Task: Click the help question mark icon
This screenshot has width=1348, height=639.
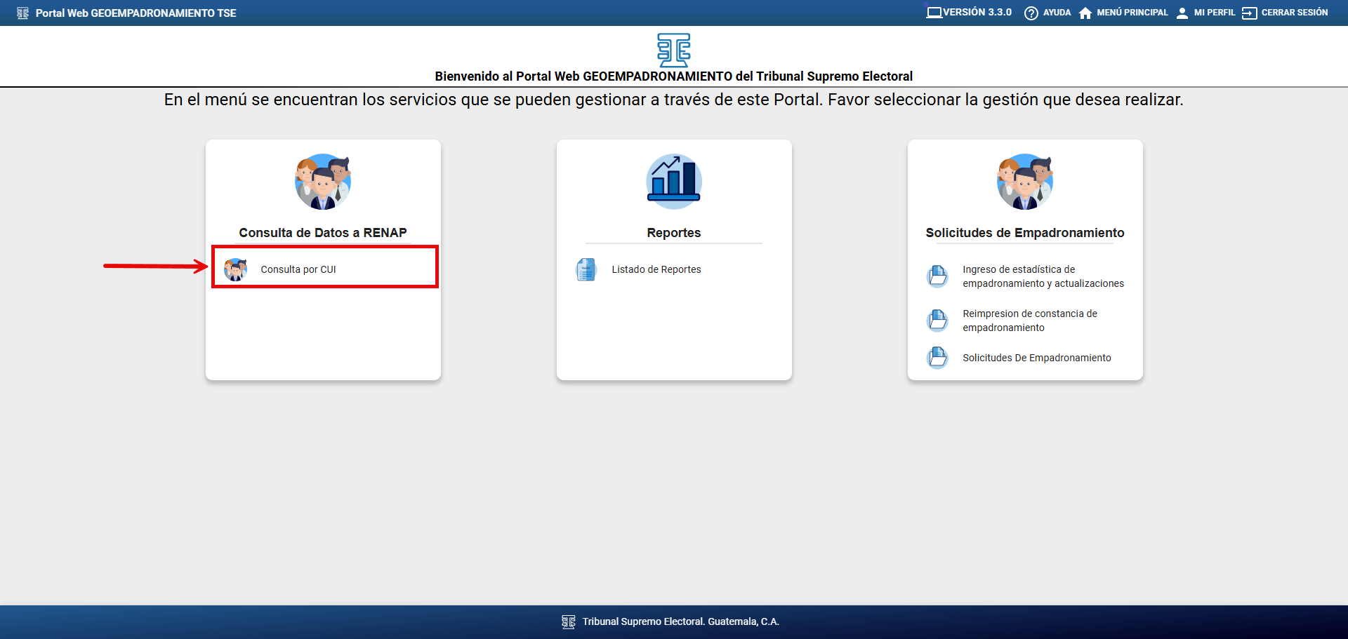Action: click(x=1031, y=13)
